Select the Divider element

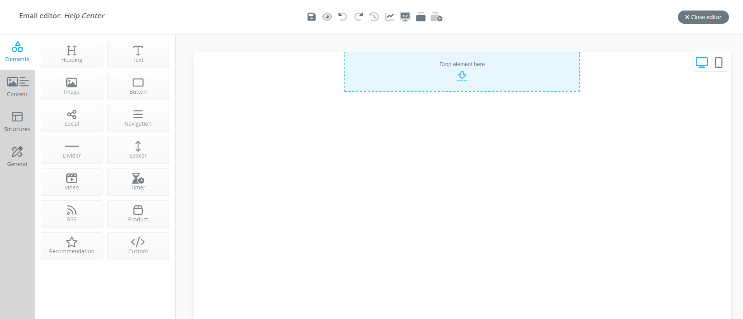[x=72, y=150]
